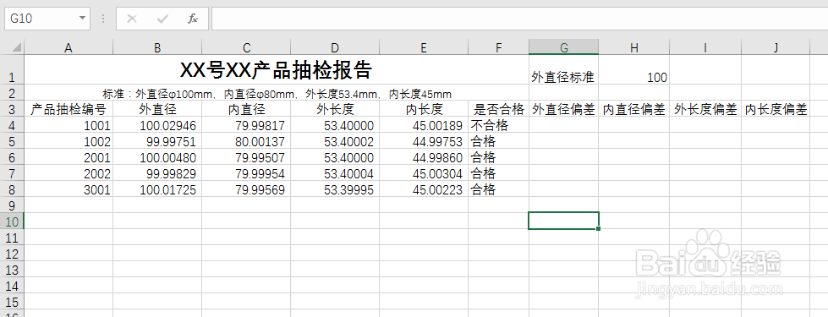828x317 pixels.
Task: Click header cell 内直径偏差
Action: point(634,110)
